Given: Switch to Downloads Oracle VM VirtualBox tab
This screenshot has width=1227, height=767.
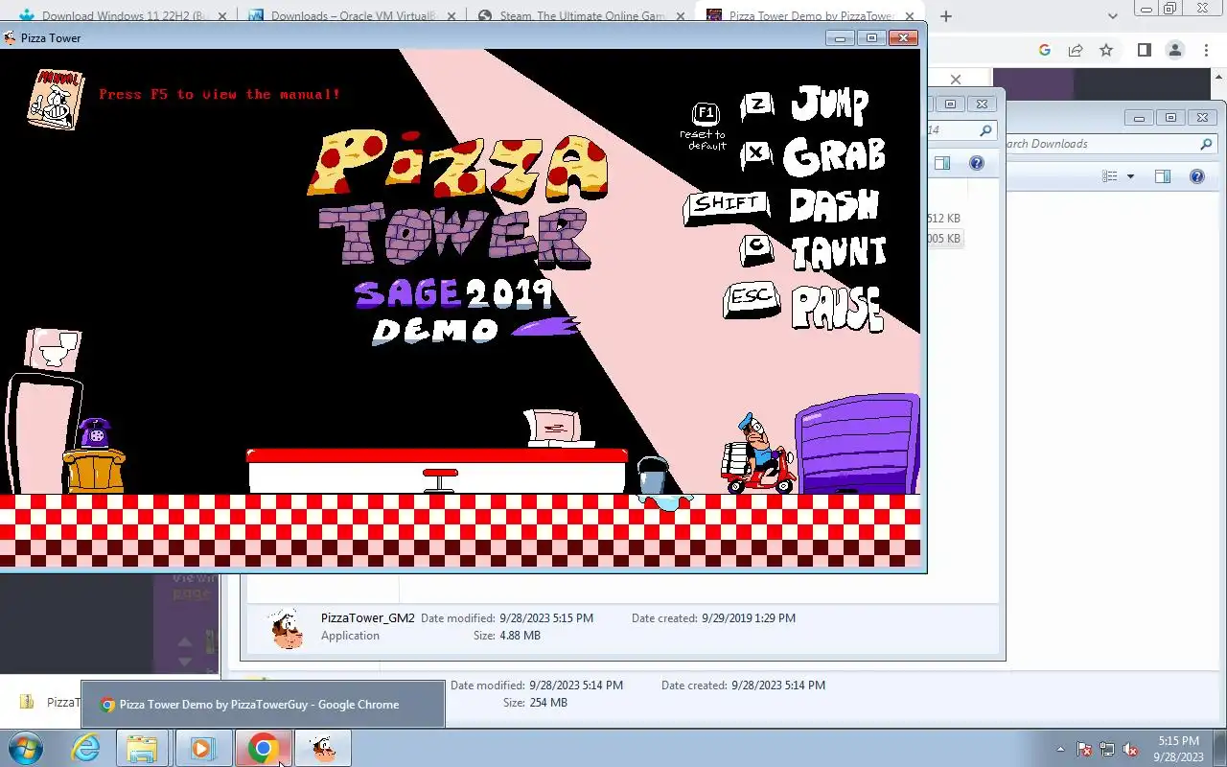Looking at the screenshot, I should [x=354, y=16].
